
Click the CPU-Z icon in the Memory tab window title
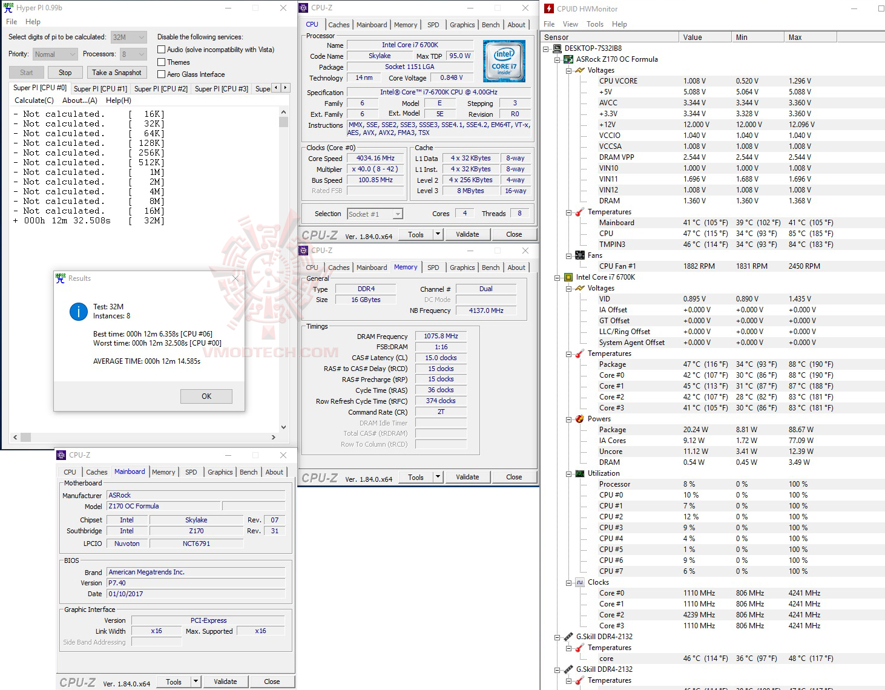coord(303,251)
